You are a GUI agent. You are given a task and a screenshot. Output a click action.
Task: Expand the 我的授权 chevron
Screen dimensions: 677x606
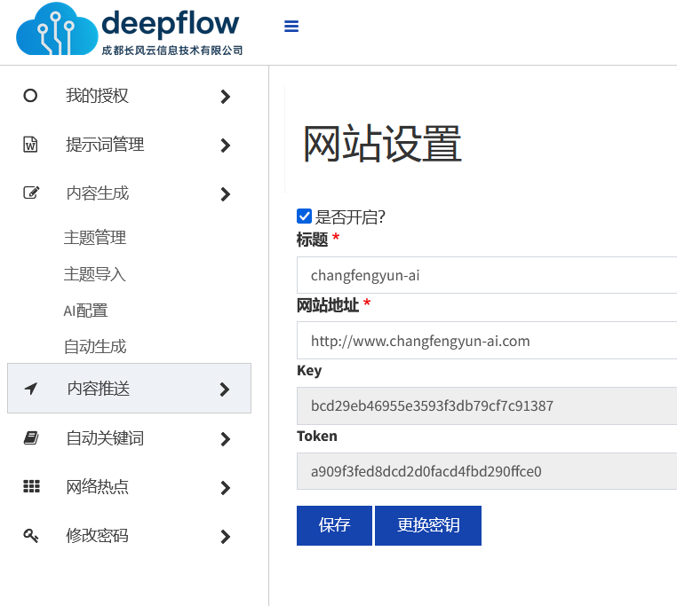pos(225,97)
